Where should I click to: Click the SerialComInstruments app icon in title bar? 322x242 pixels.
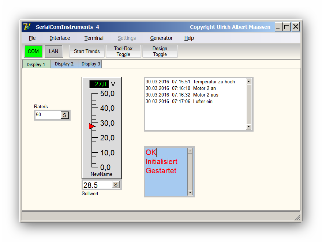(27, 27)
